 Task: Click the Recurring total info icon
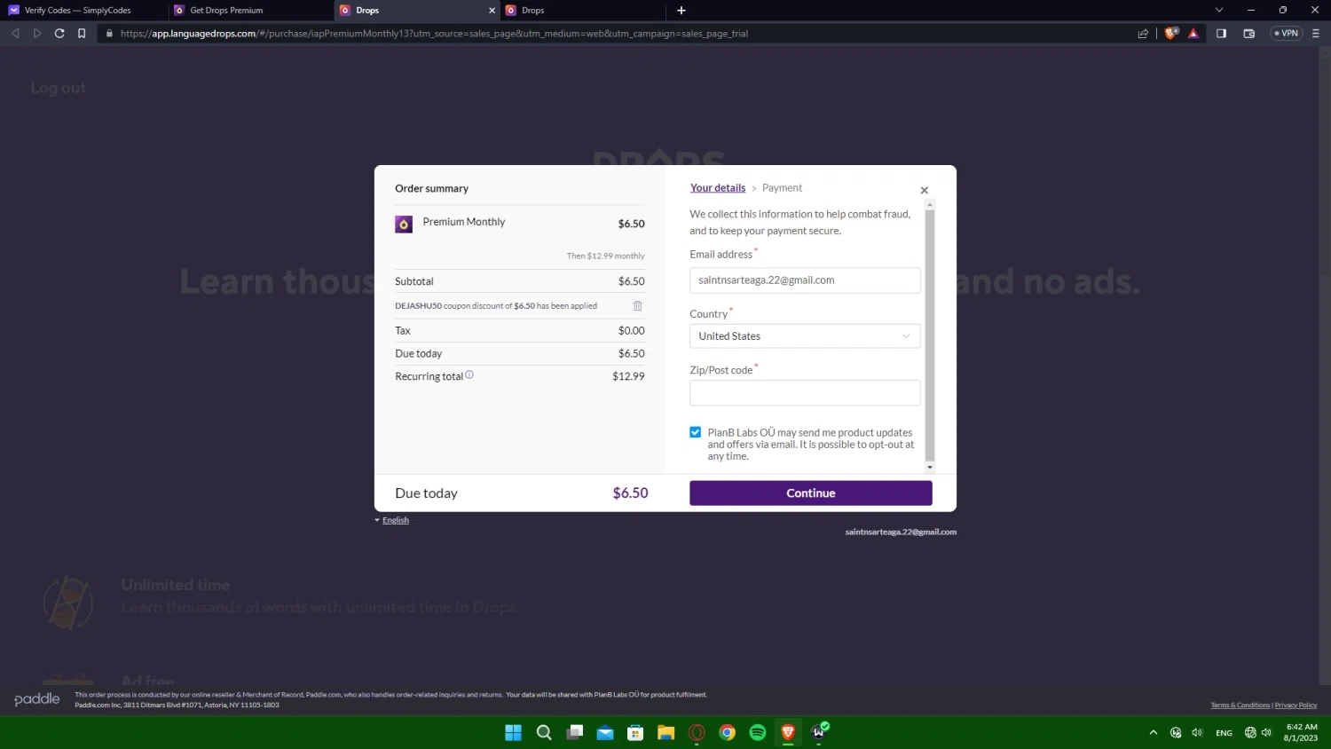pyautogui.click(x=469, y=374)
